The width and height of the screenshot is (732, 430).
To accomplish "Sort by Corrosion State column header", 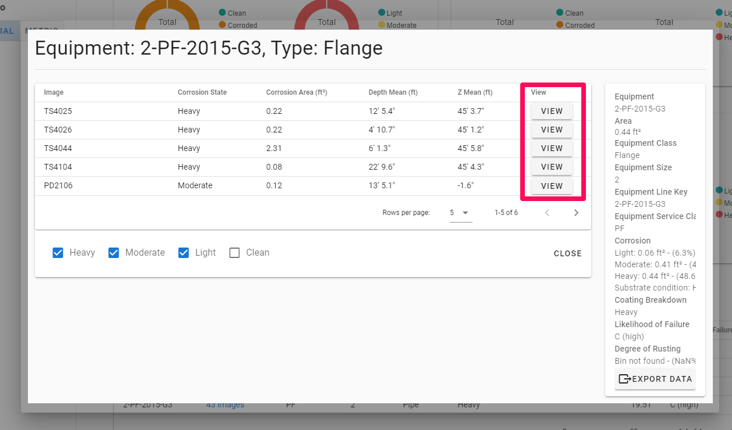I will pyautogui.click(x=202, y=92).
